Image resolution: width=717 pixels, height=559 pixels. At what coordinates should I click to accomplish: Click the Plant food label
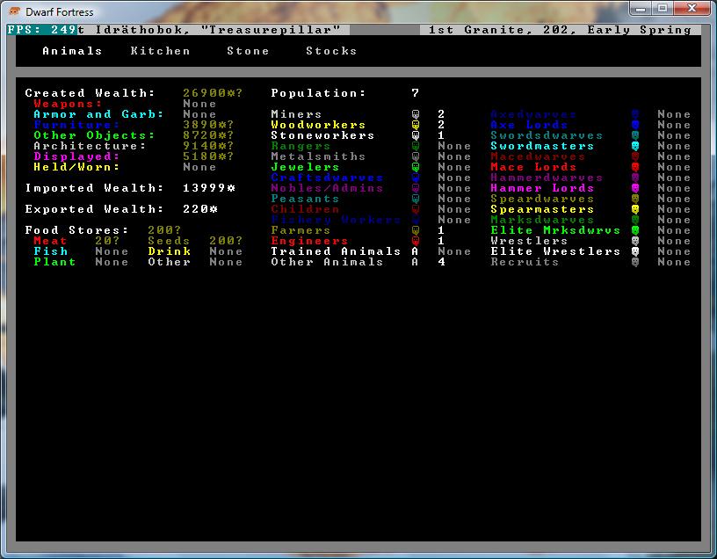54,262
